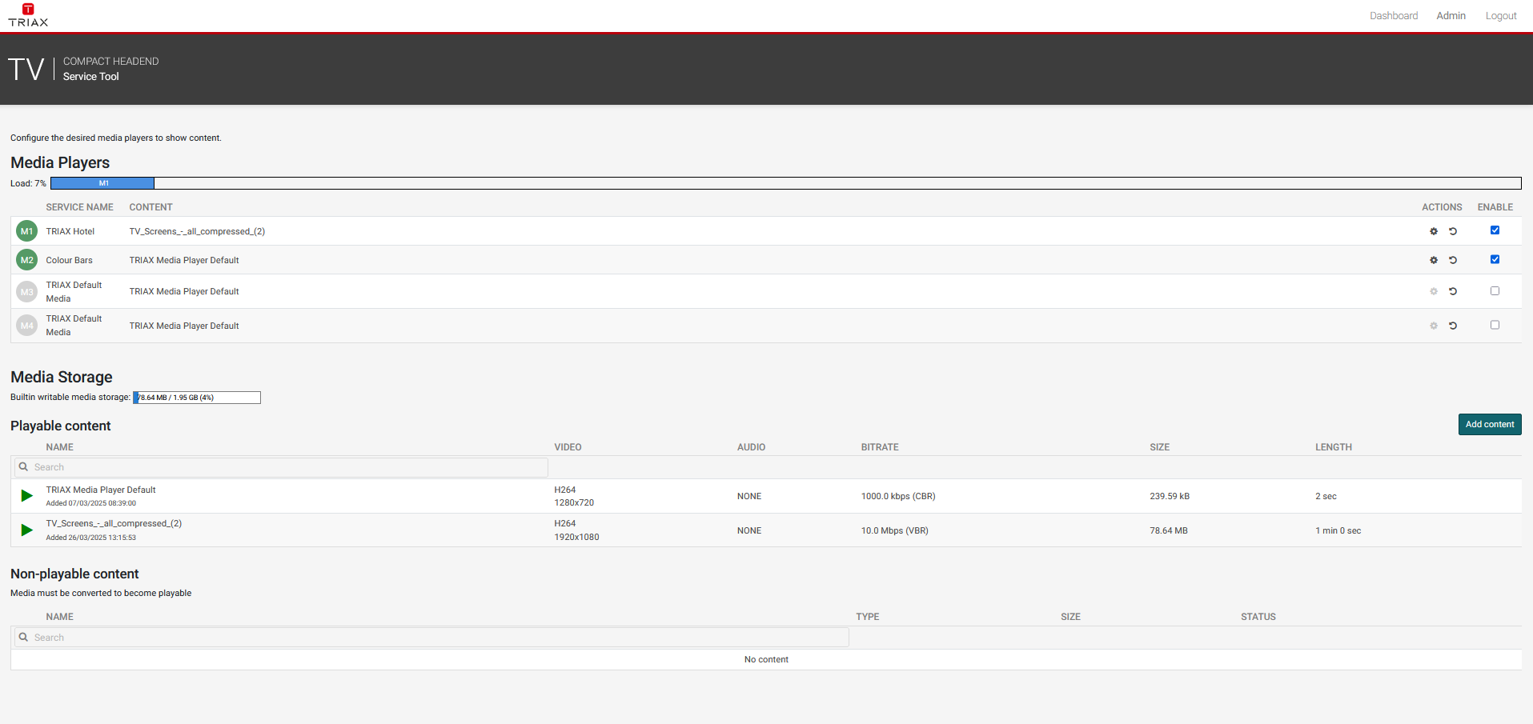Click the disabled gear icon in M3 row
The image size is (1533, 724).
1434,291
